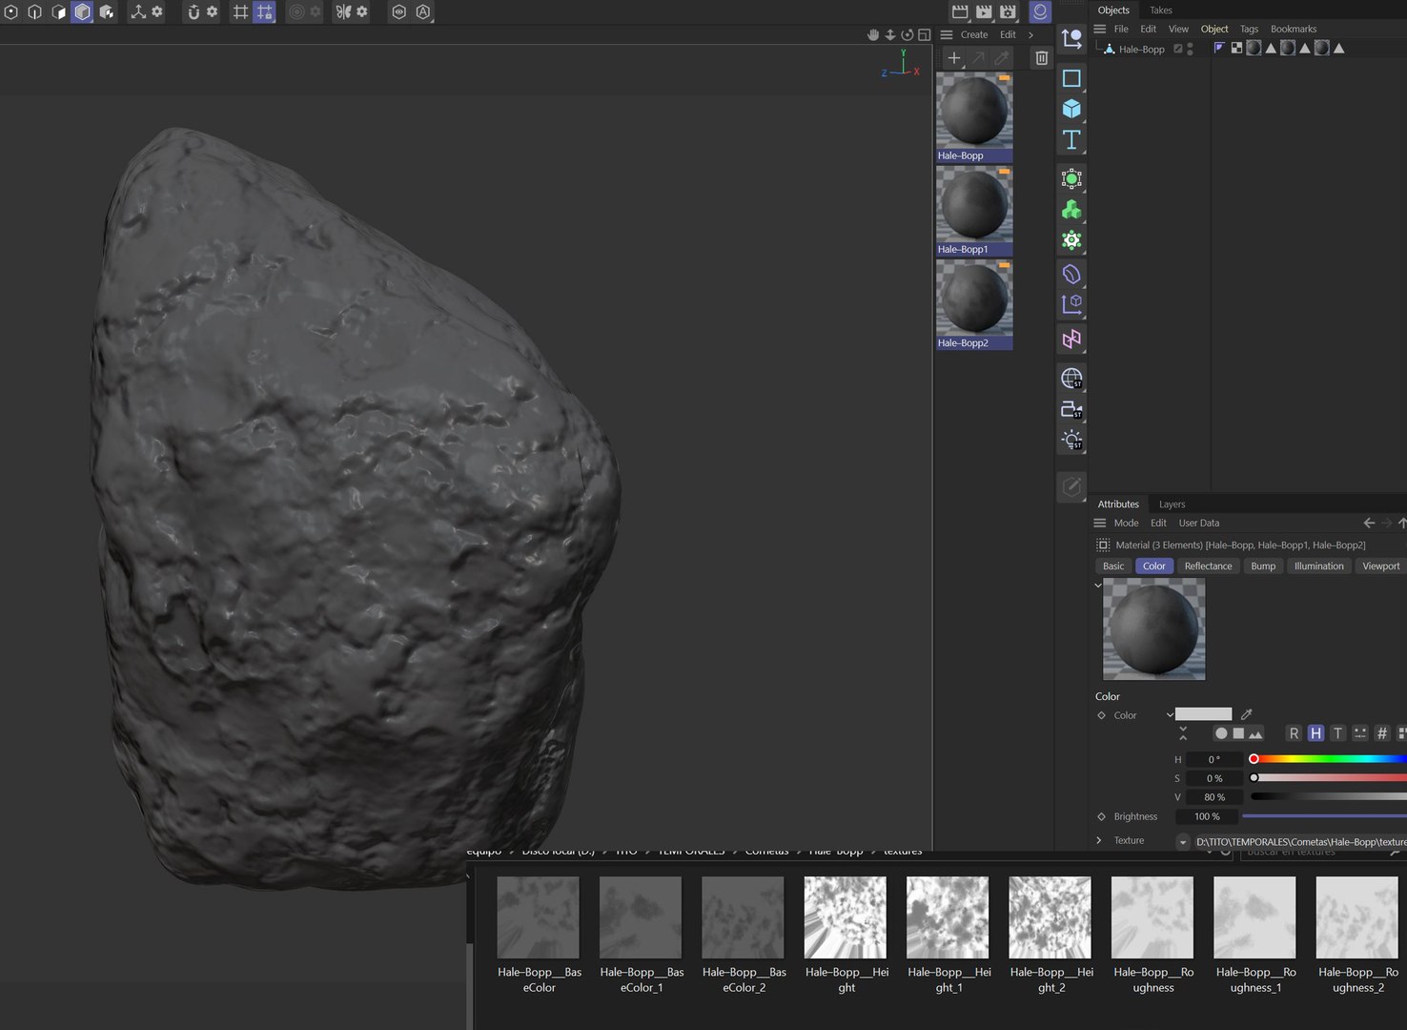Click the color eyedropper icon
This screenshot has height=1030, width=1407.
(x=1247, y=713)
